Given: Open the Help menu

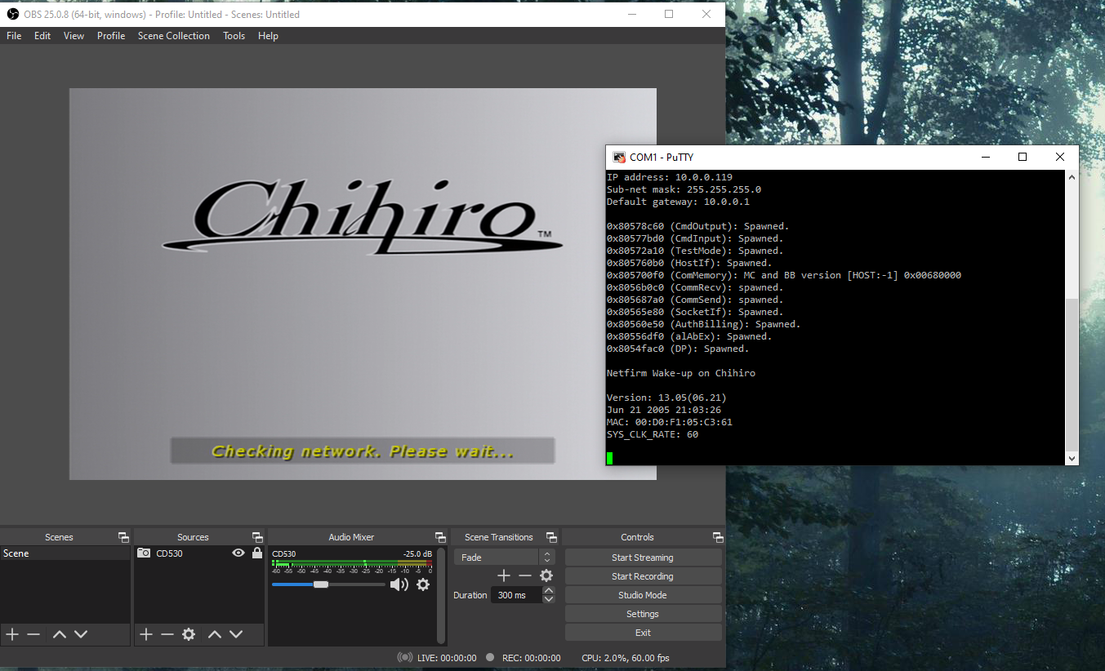Looking at the screenshot, I should tap(268, 36).
